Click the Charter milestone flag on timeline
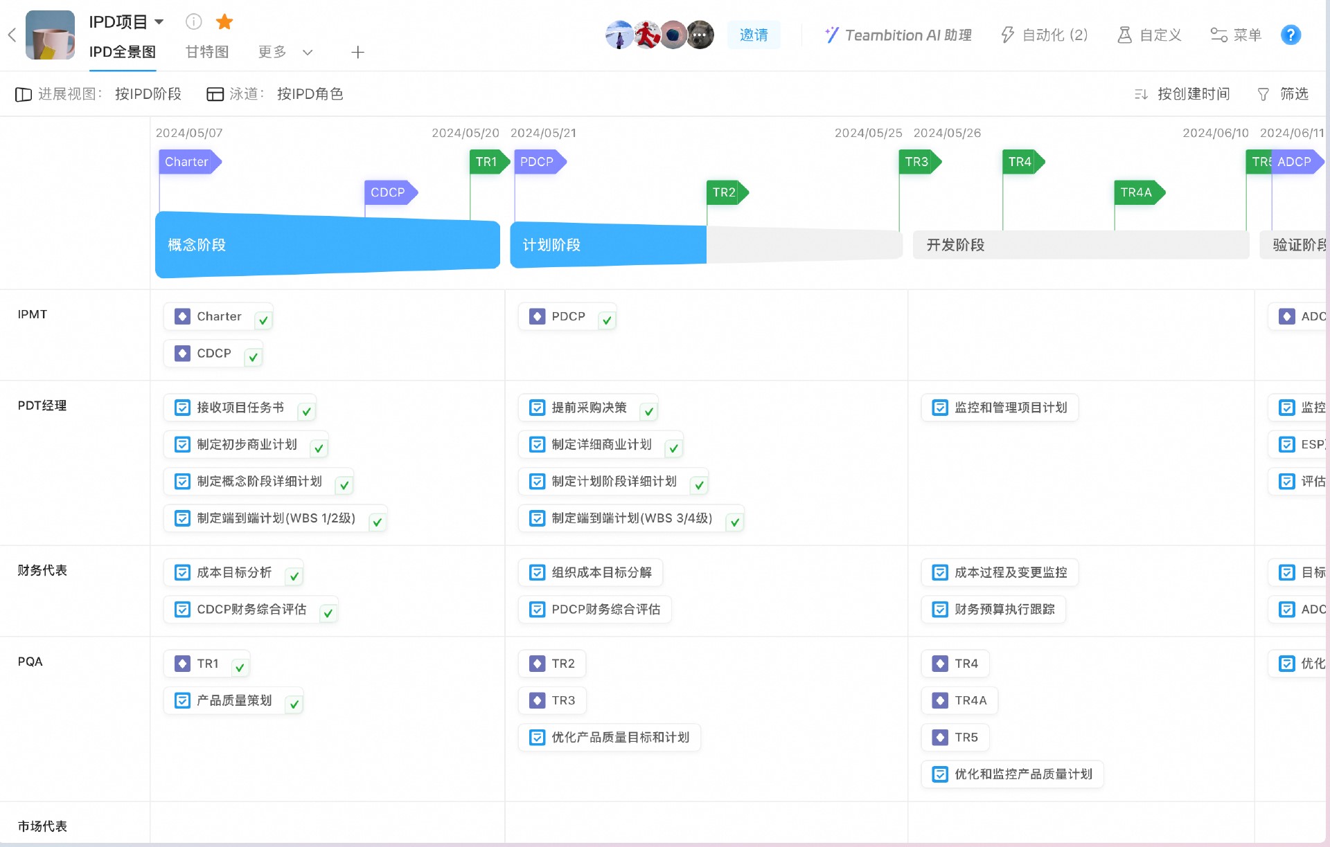This screenshot has height=847, width=1330. pos(189,162)
